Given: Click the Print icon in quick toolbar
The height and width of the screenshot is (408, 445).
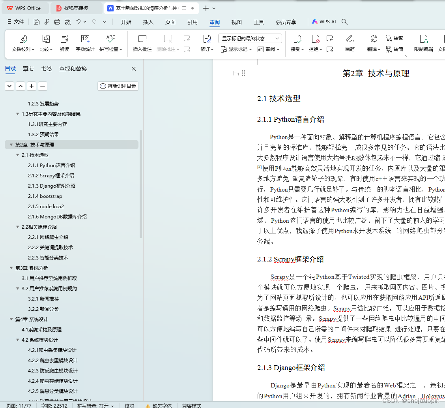Looking at the screenshot, I should click(57, 22).
